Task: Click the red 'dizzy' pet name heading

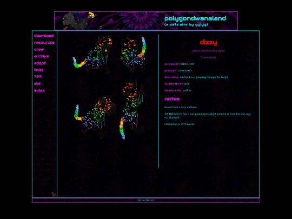Action: tap(208, 42)
